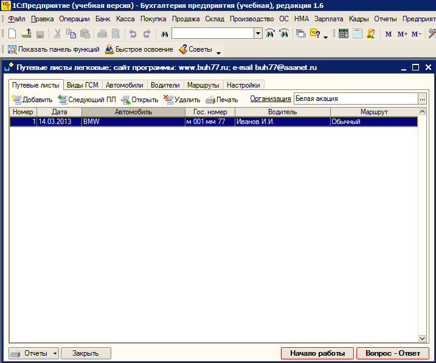436x363 pixels.
Task: Open the Зарплата menu
Action: [328, 19]
